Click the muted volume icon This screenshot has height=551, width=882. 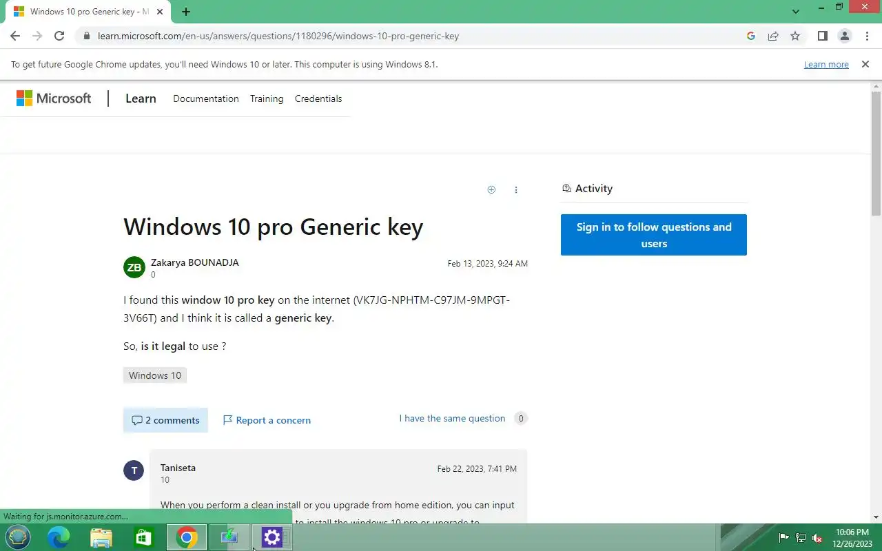click(x=817, y=538)
